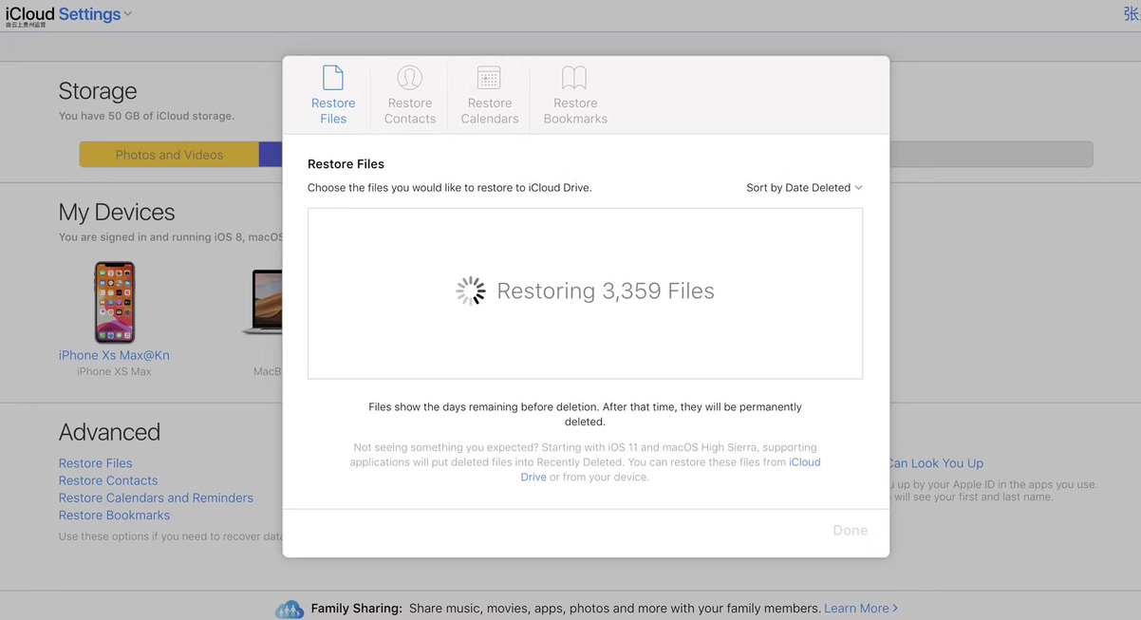Image resolution: width=1141 pixels, height=620 pixels.
Task: Open the Settings dropdown beside the iCloud logo
Action: click(96, 14)
